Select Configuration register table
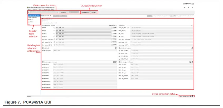This screenshot has width=223, height=108. click(33, 18)
